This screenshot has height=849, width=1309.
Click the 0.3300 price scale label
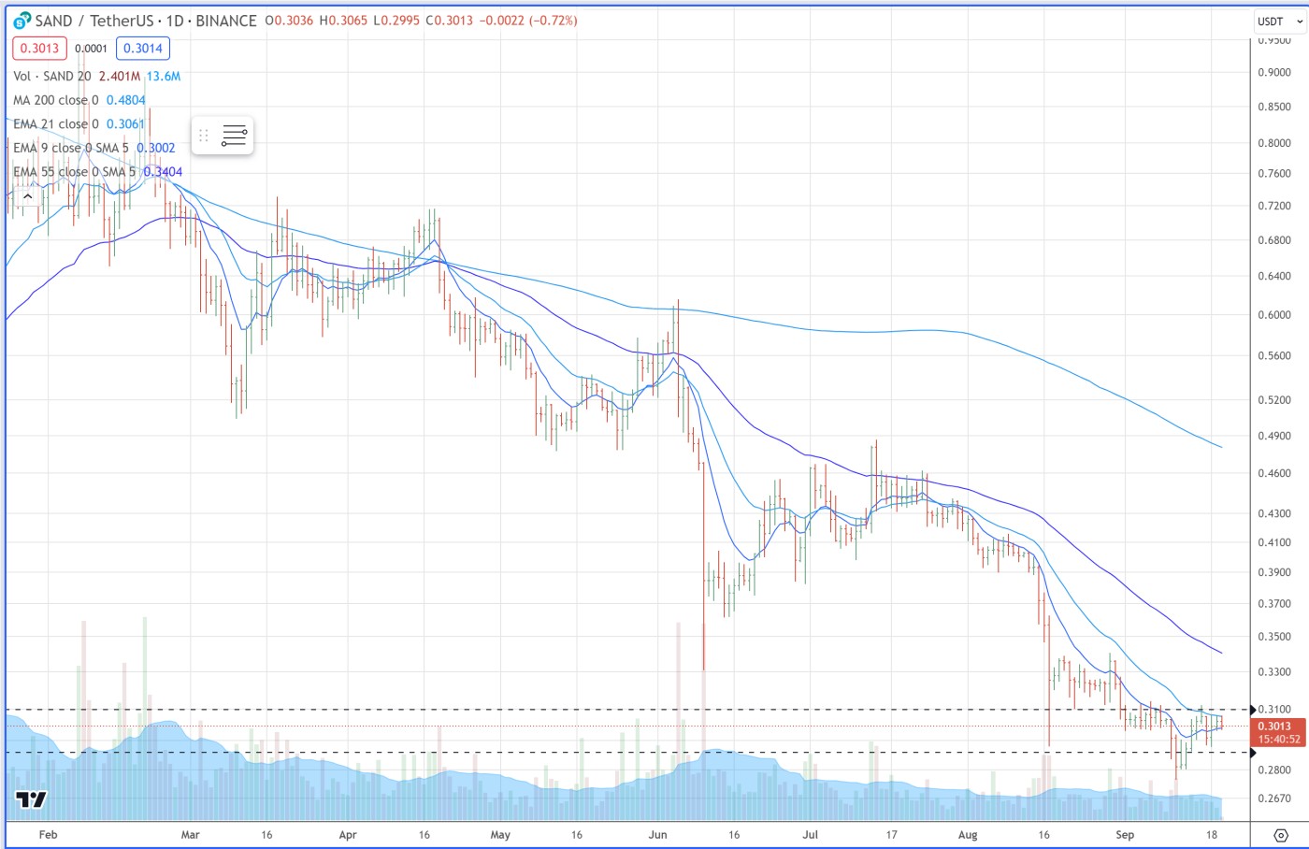(x=1274, y=671)
